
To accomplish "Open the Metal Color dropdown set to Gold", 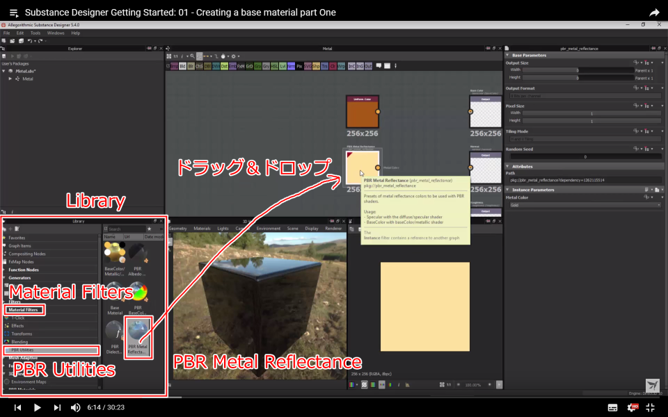I will click(585, 205).
